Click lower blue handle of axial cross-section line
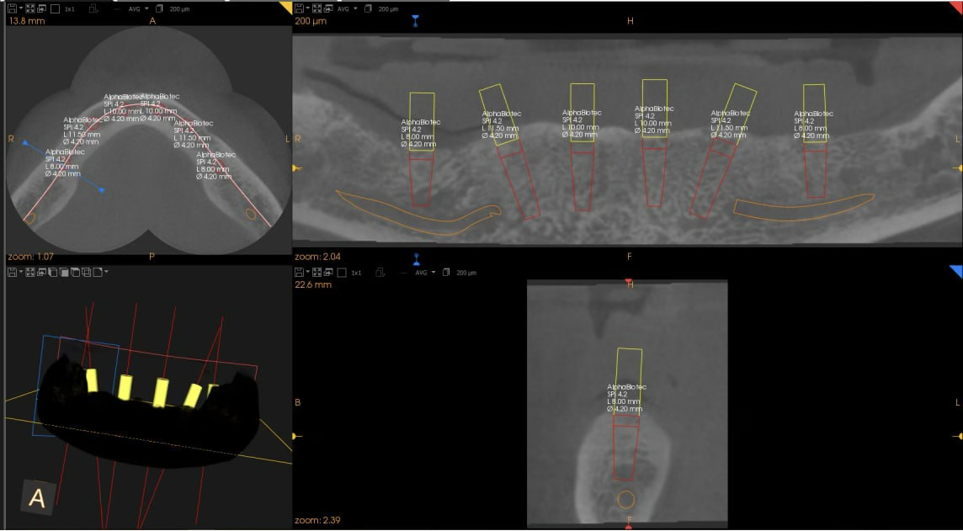 click(x=102, y=190)
